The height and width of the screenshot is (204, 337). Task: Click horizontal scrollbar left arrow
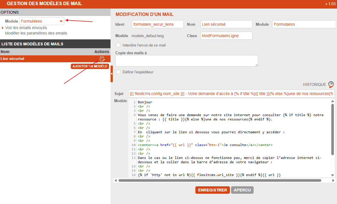pos(115,180)
